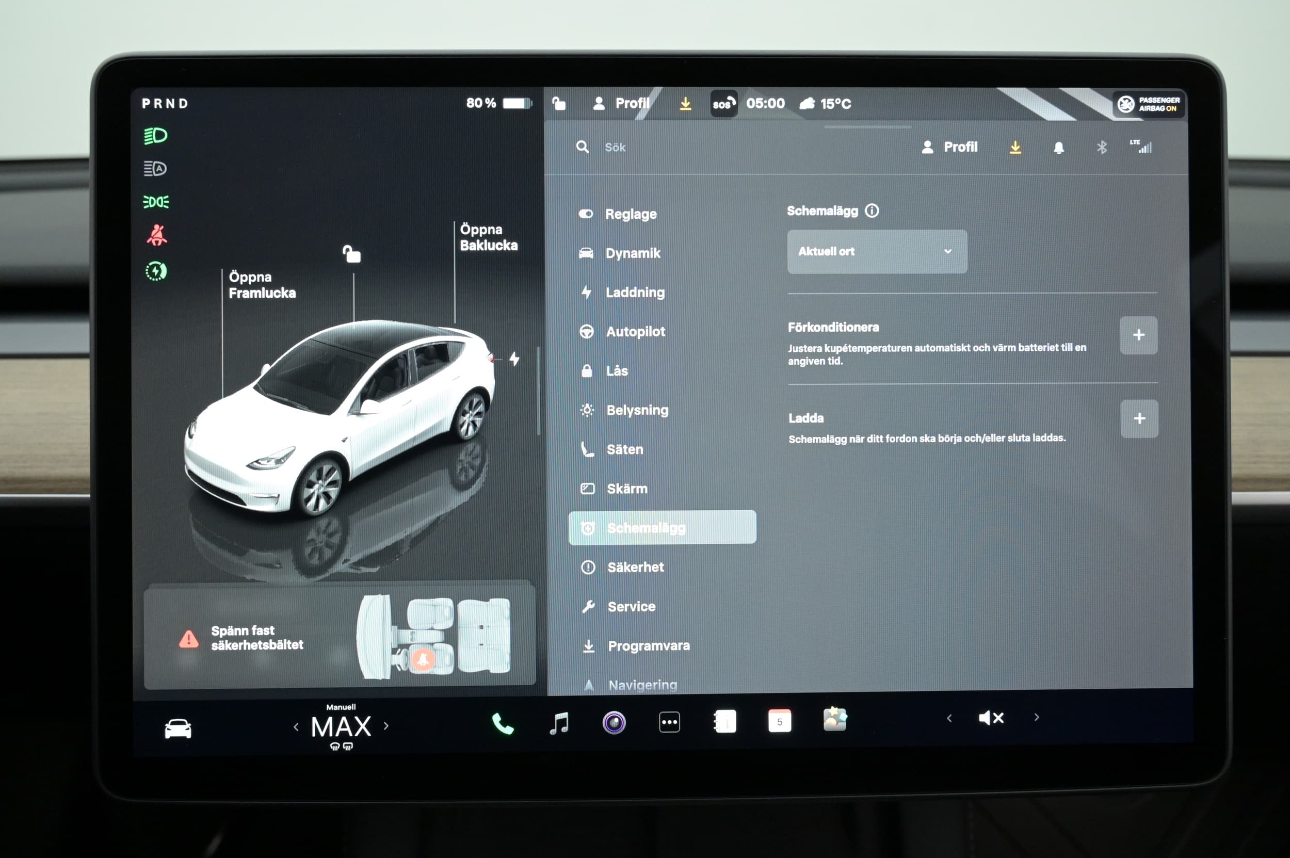Open the dashcam camera icon
This screenshot has width=1290, height=858.
coord(614,723)
